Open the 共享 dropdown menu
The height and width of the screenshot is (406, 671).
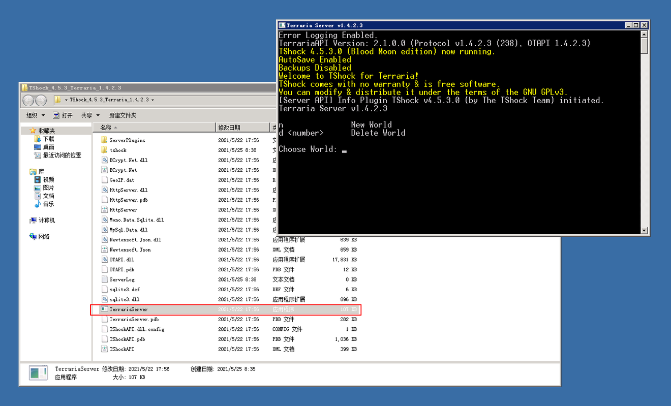tap(90, 115)
